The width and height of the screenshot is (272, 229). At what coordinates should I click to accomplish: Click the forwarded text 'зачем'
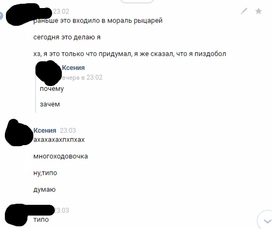(50, 104)
